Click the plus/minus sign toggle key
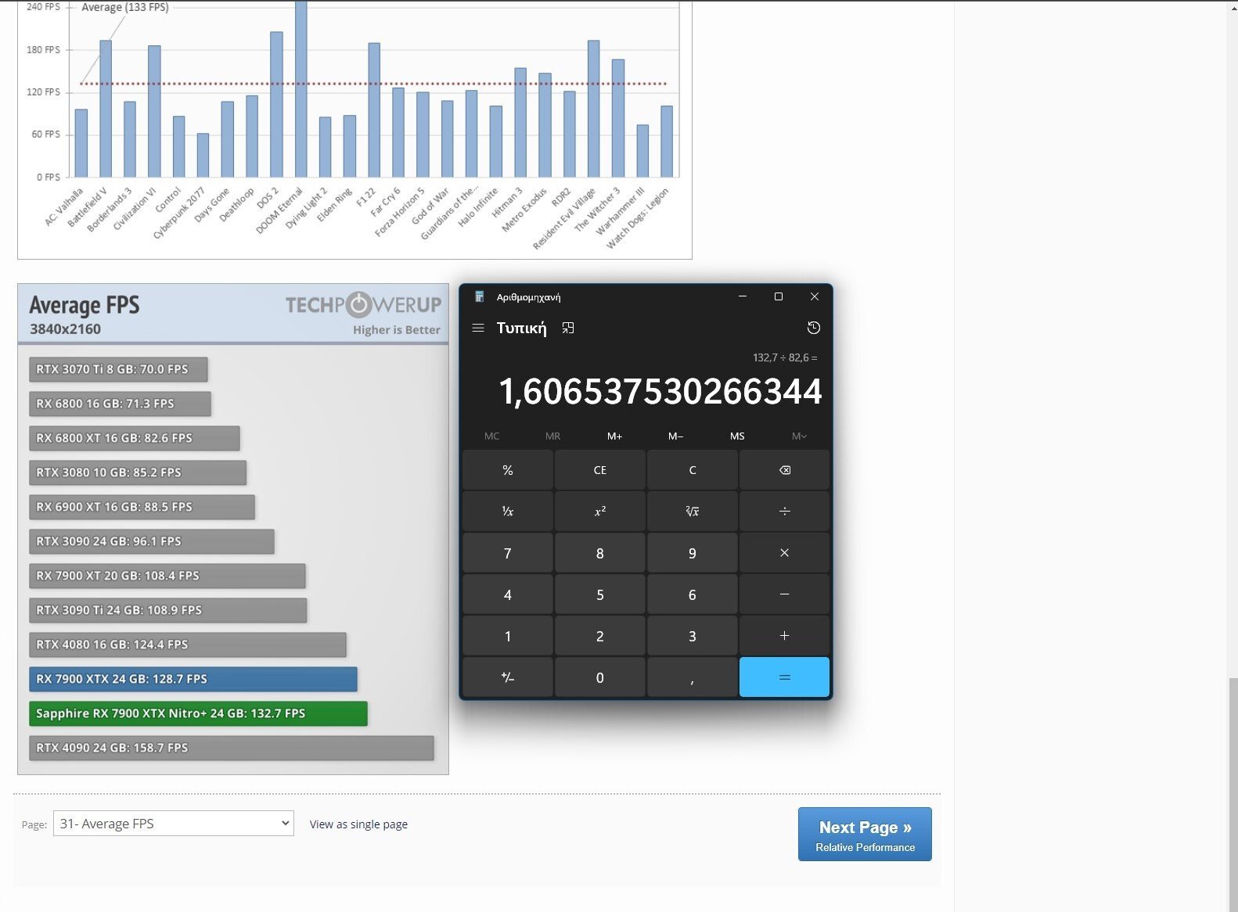Viewport: 1238px width, 912px height. pos(508,677)
